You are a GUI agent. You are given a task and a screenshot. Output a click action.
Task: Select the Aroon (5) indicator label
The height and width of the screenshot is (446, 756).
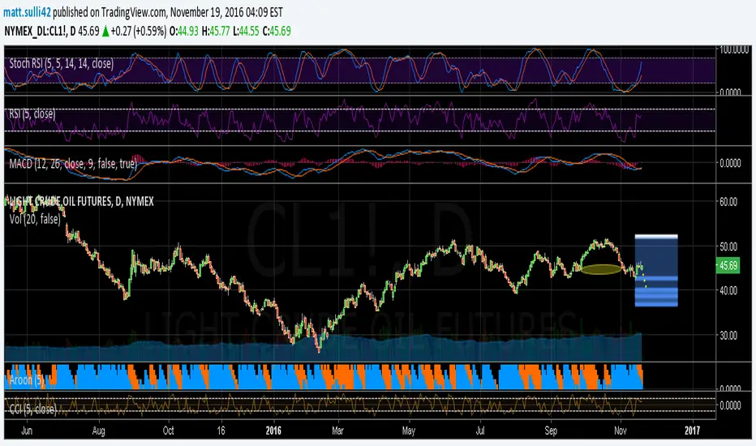click(27, 380)
